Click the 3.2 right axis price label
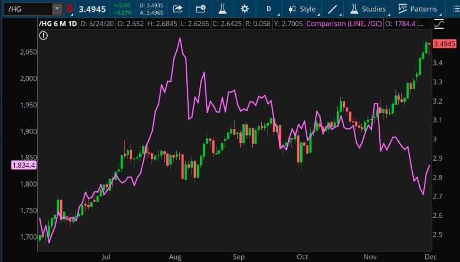 tap(438, 101)
